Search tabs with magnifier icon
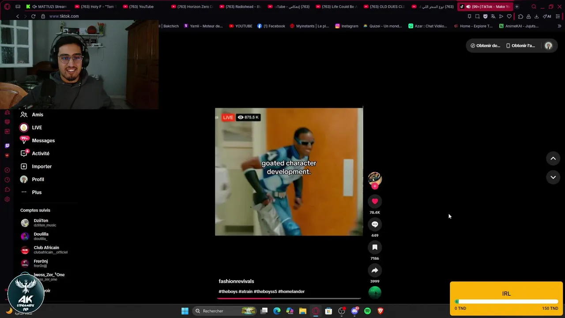The width and height of the screenshot is (565, 318). pos(534,7)
